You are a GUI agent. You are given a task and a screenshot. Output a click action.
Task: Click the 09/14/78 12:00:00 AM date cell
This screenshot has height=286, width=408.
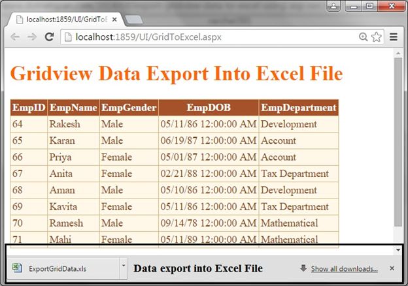(209, 223)
